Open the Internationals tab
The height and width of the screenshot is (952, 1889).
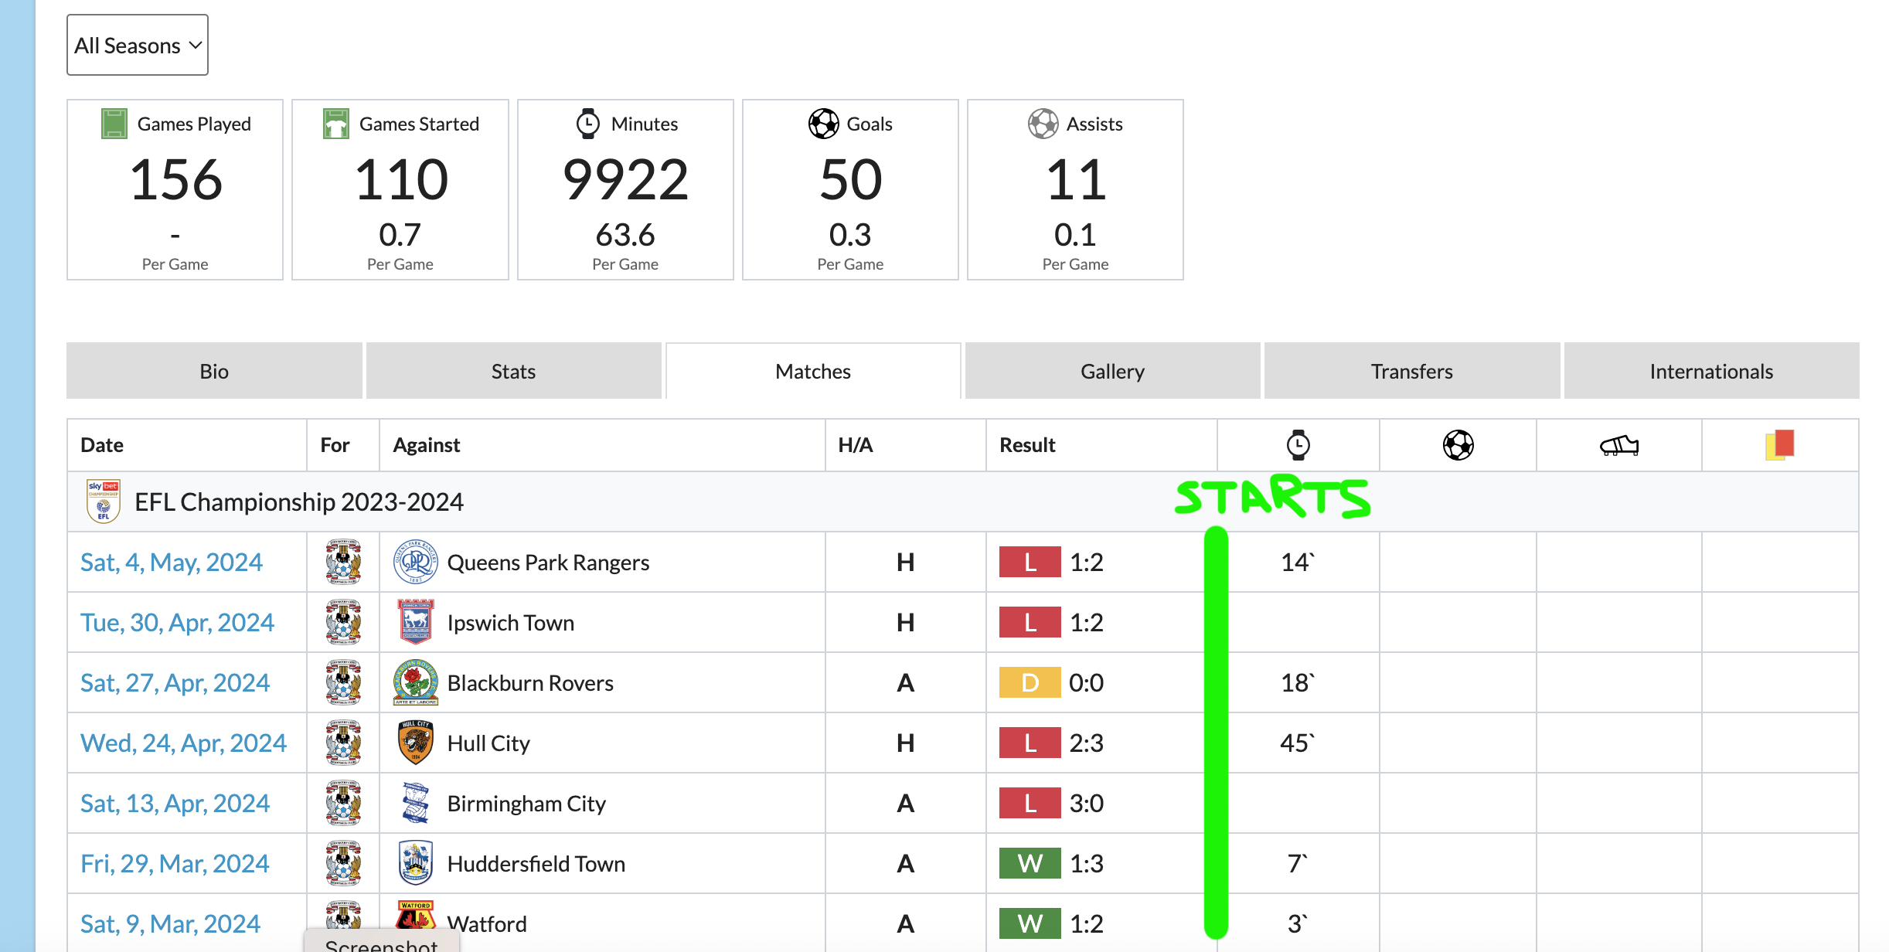tap(1711, 372)
